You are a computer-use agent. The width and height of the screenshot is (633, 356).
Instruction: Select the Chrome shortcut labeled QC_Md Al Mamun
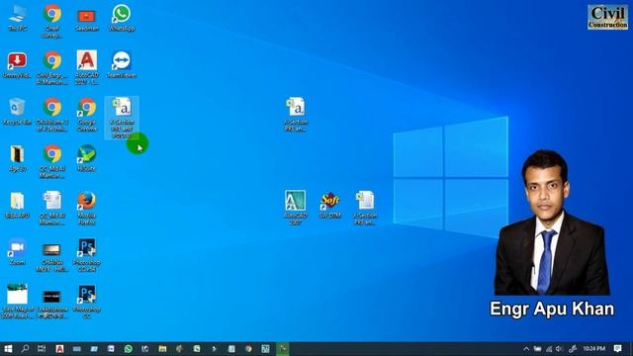click(x=52, y=161)
